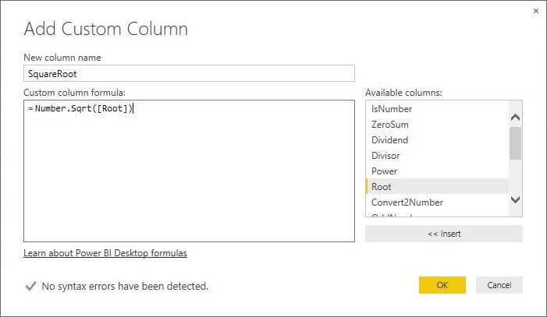Close the Add Custom Column dialog

tap(535, 12)
